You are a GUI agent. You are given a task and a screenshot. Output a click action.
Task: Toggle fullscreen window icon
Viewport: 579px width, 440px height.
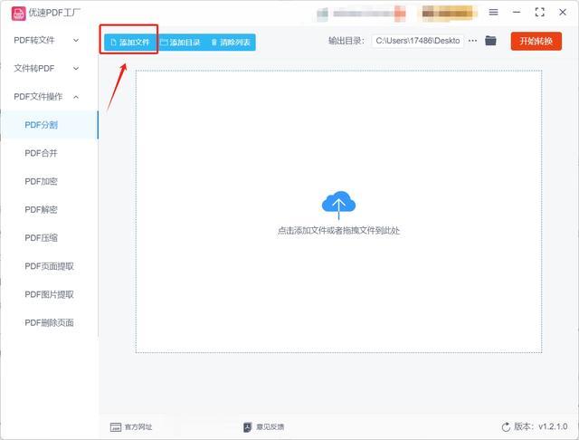[x=539, y=12]
